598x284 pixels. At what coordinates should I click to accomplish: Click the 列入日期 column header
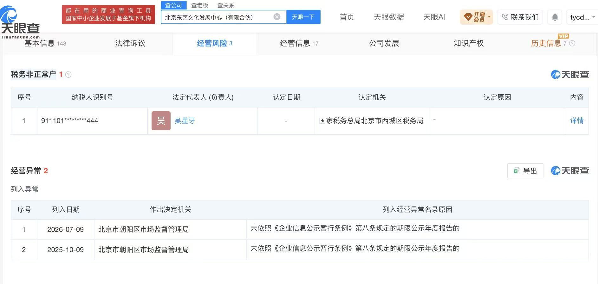(x=66, y=210)
